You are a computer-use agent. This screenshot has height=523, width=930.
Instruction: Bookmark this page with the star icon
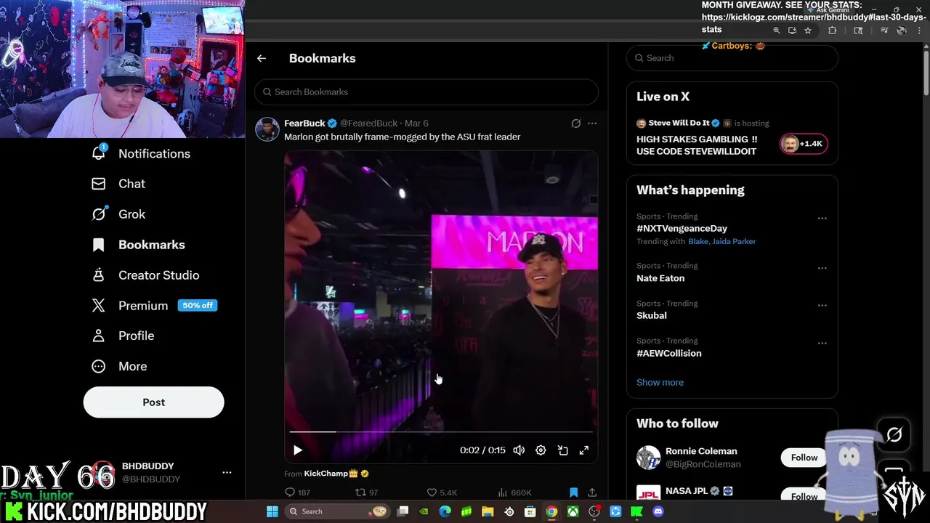[807, 31]
